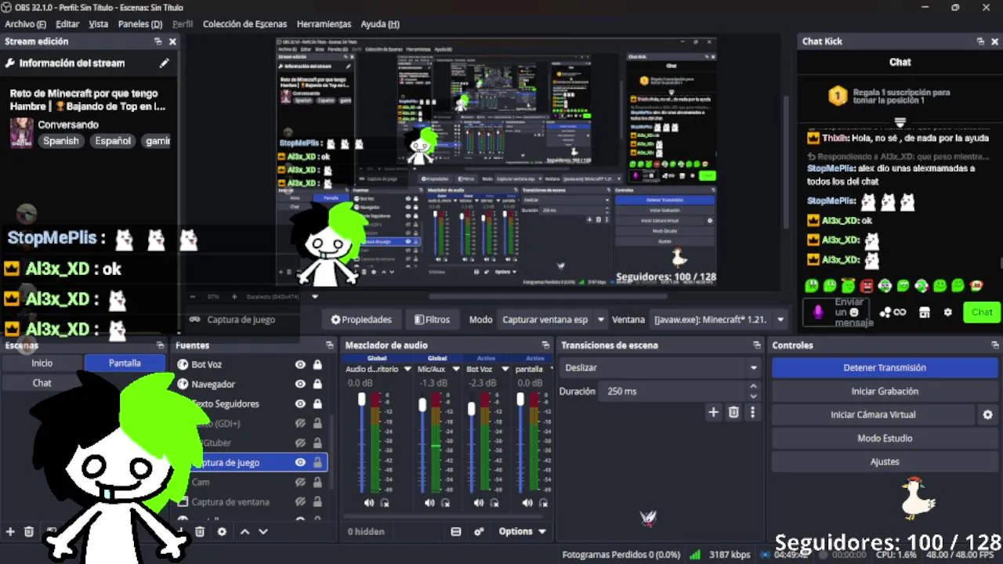The width and height of the screenshot is (1003, 564).
Task: Hide the Texto Seguidores source
Action: pyautogui.click(x=300, y=403)
